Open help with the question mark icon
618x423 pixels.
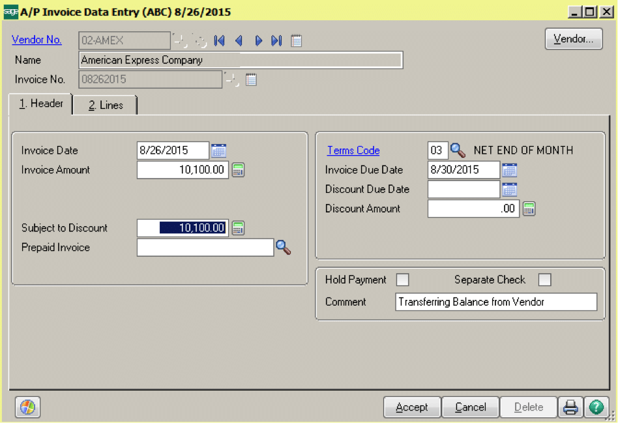pos(596,407)
